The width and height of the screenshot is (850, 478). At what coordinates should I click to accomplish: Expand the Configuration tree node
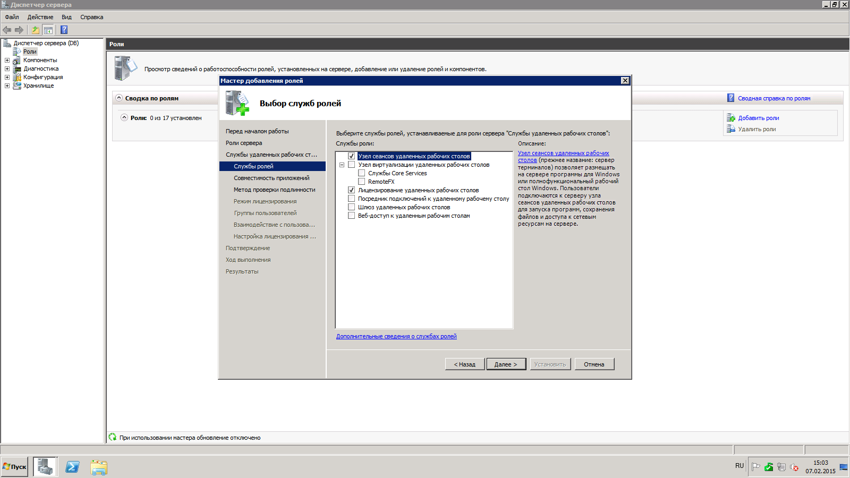coord(7,77)
